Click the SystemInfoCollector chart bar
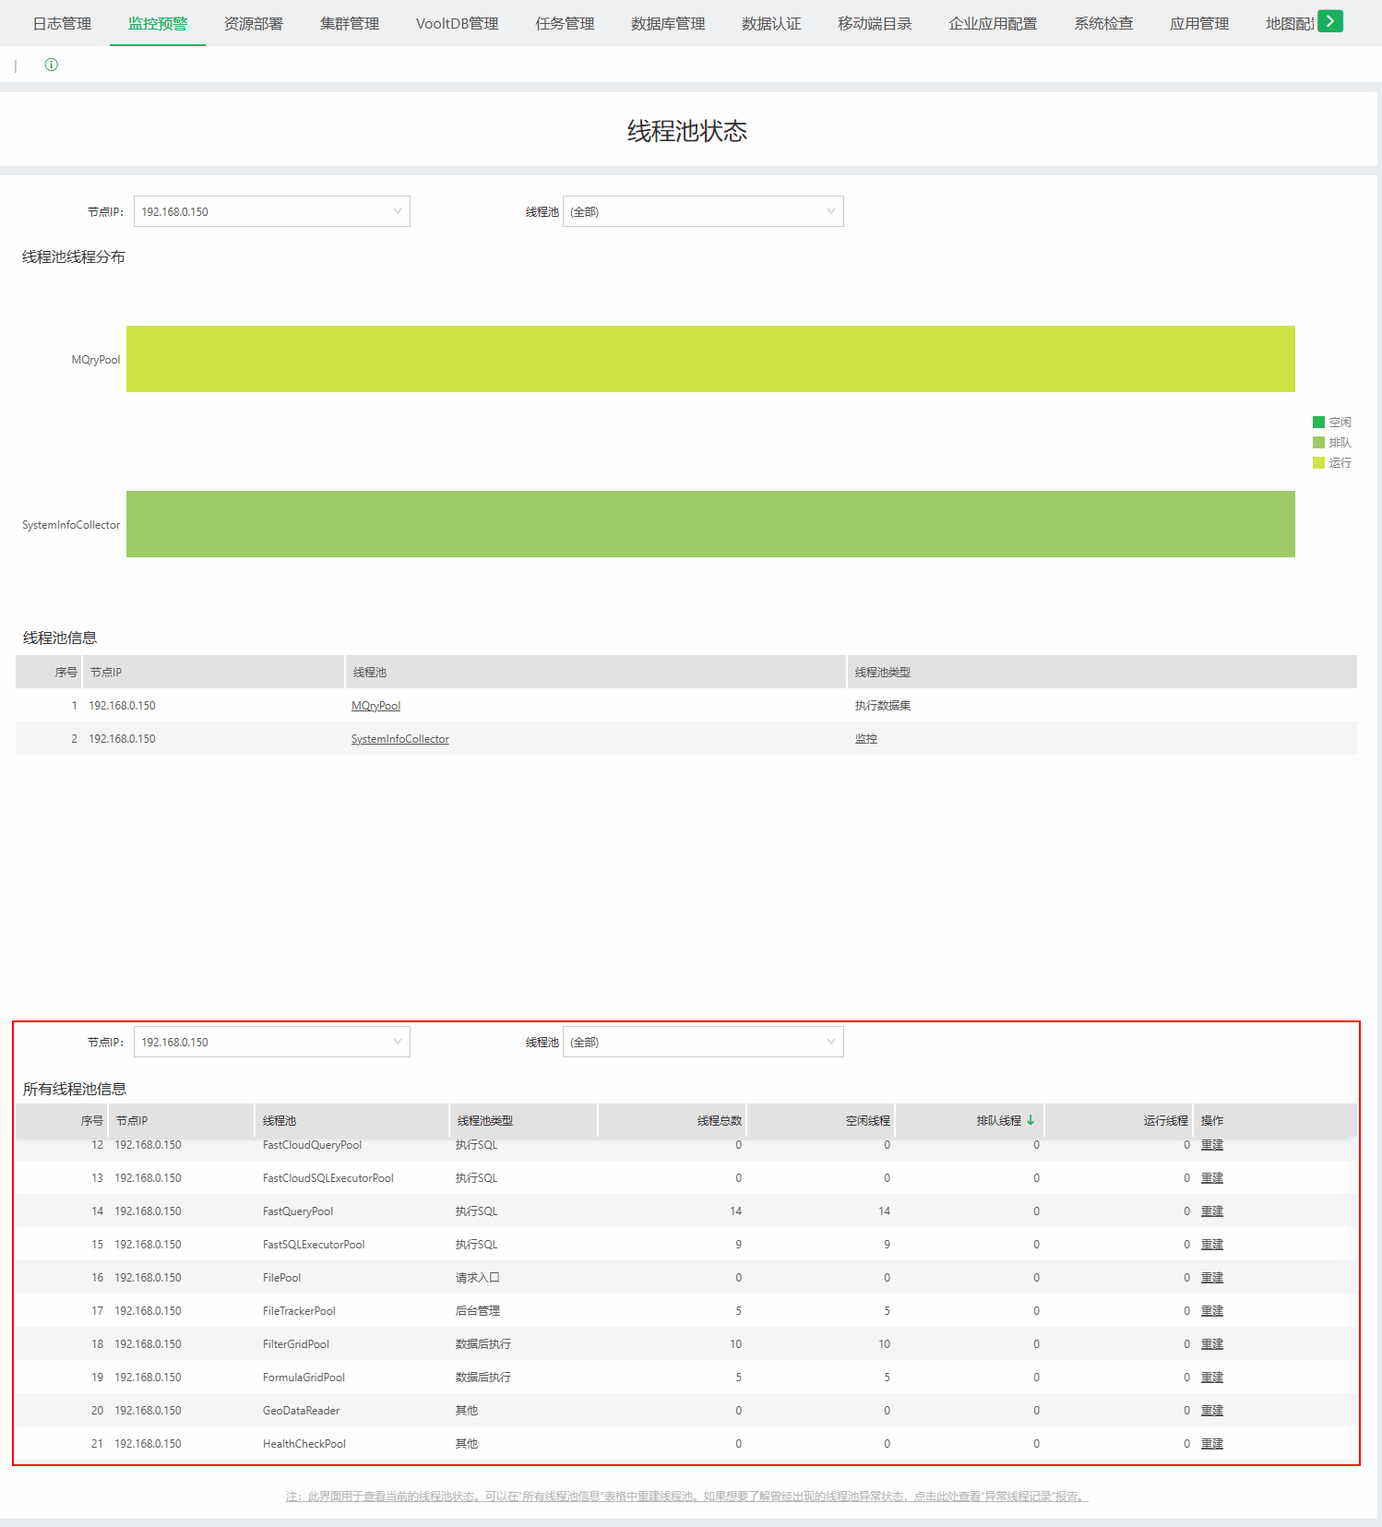Image resolution: width=1382 pixels, height=1527 pixels. pos(710,524)
